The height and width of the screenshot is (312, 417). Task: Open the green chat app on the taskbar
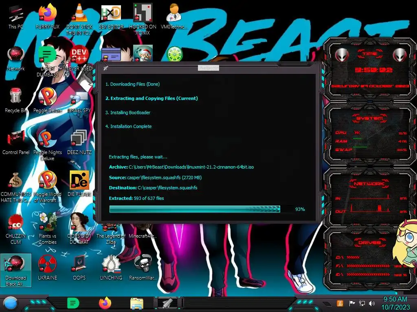73,303
